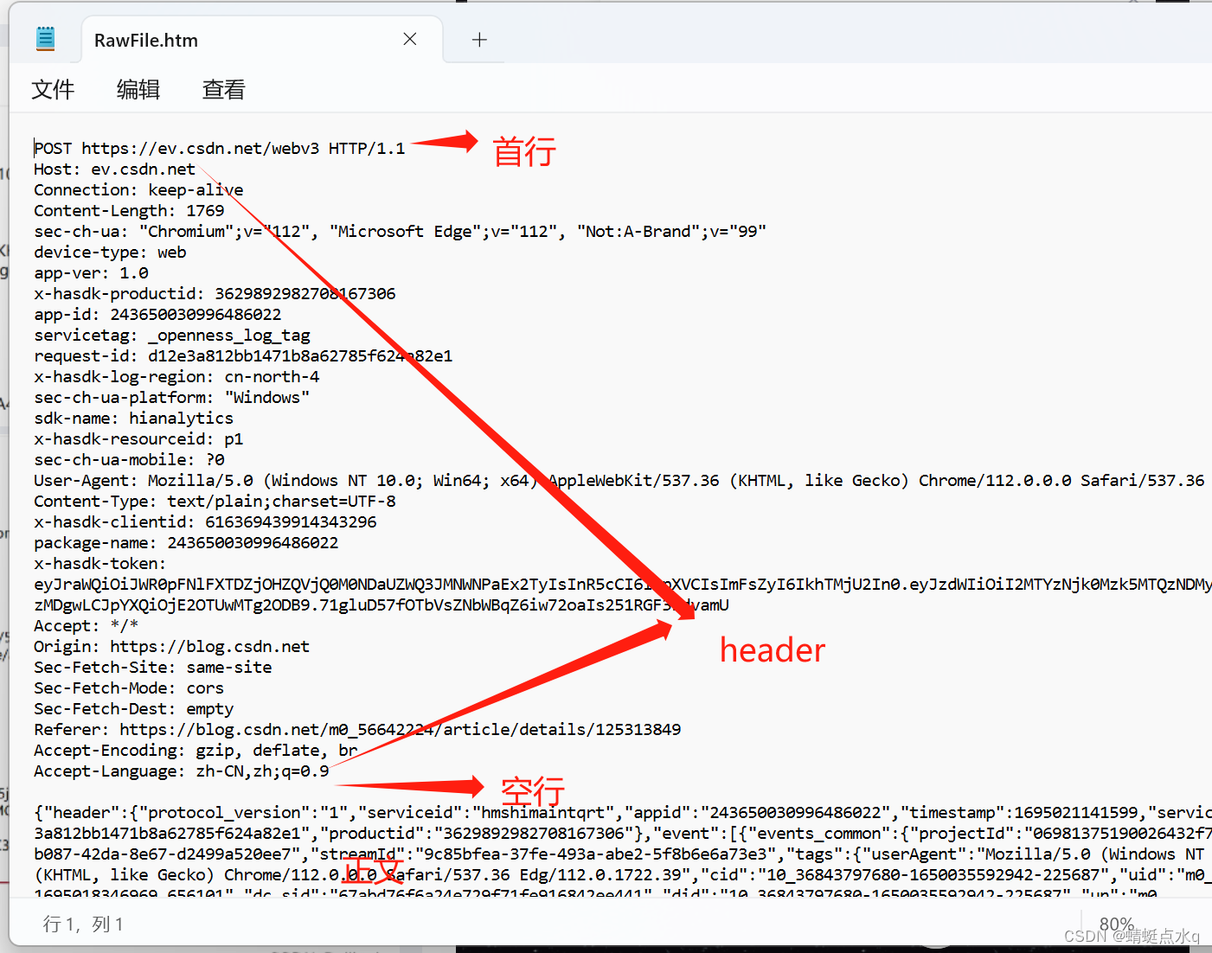
Task: Click the sec-ch-ua-mobile: ?0 line
Action: coord(129,459)
